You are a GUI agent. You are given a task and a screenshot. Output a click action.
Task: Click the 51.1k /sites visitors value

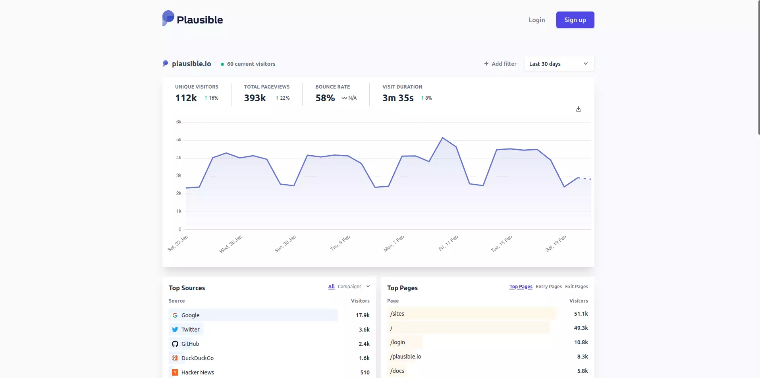581,314
